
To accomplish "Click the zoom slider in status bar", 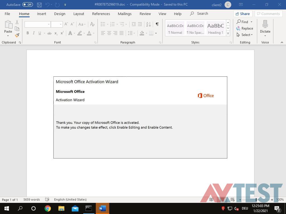I will (256, 200).
